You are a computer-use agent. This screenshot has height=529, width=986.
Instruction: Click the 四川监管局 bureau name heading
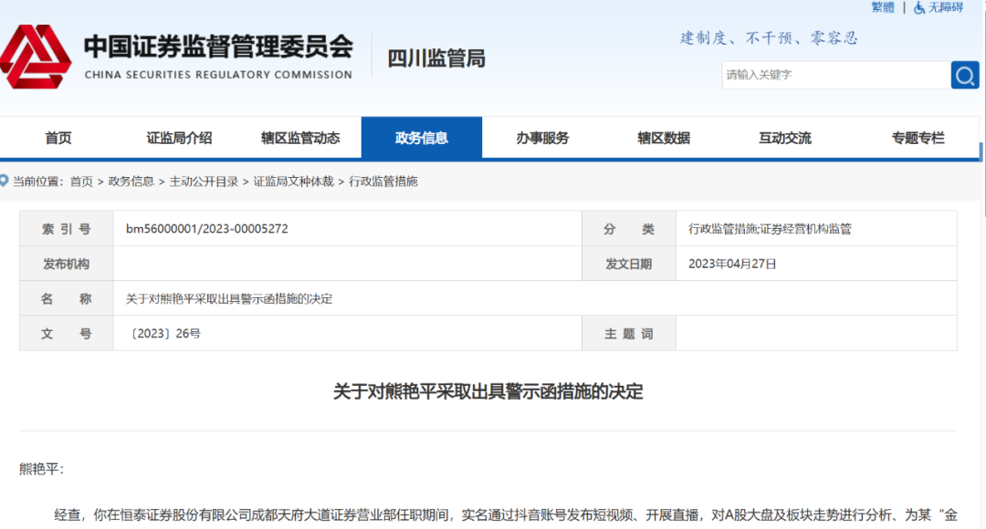437,57
